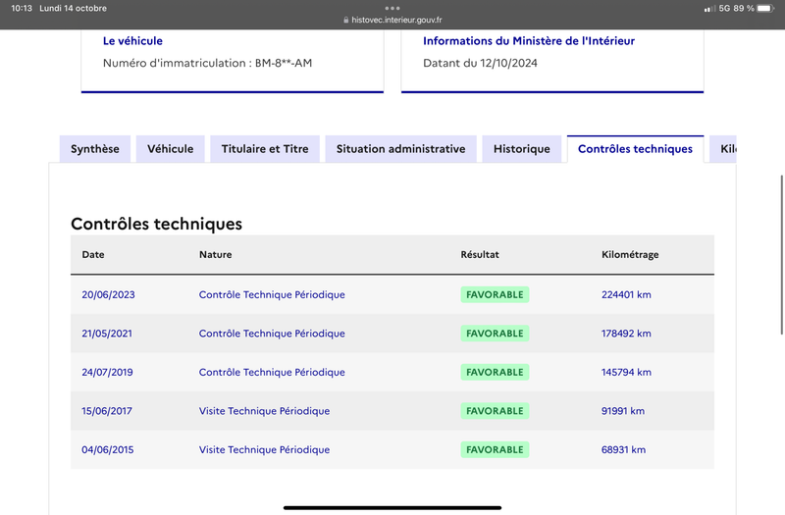The height and width of the screenshot is (515, 785).
Task: Go to the Historique tab
Action: tap(522, 149)
